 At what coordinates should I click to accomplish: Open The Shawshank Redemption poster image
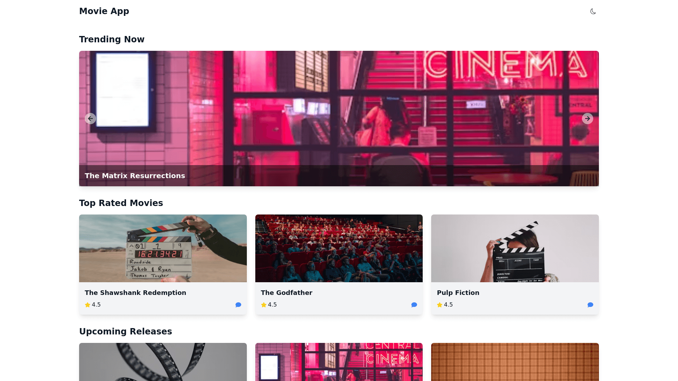click(163, 248)
